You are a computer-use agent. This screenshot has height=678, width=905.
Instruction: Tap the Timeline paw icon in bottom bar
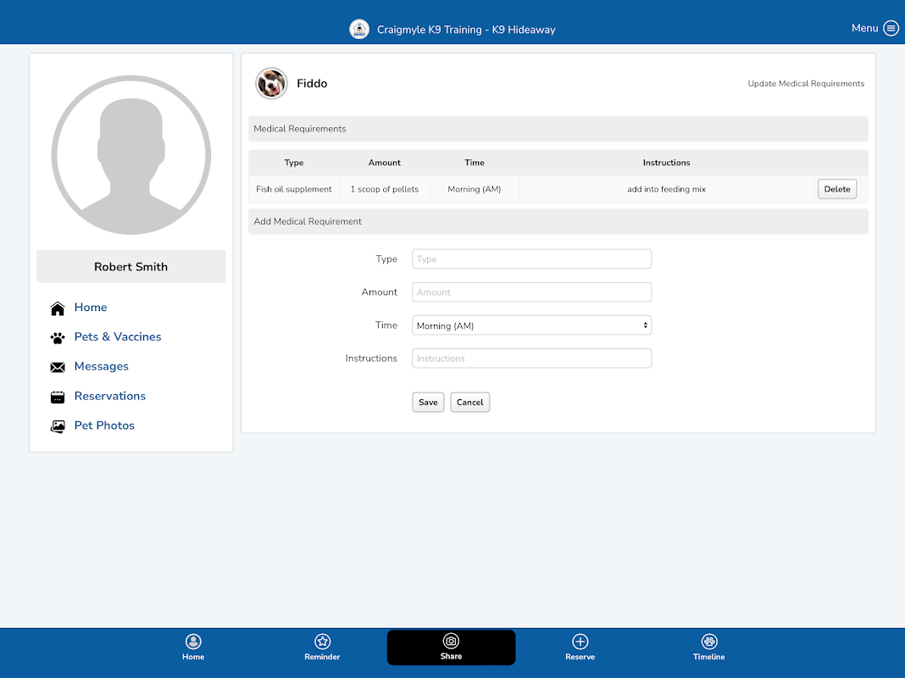point(709,641)
